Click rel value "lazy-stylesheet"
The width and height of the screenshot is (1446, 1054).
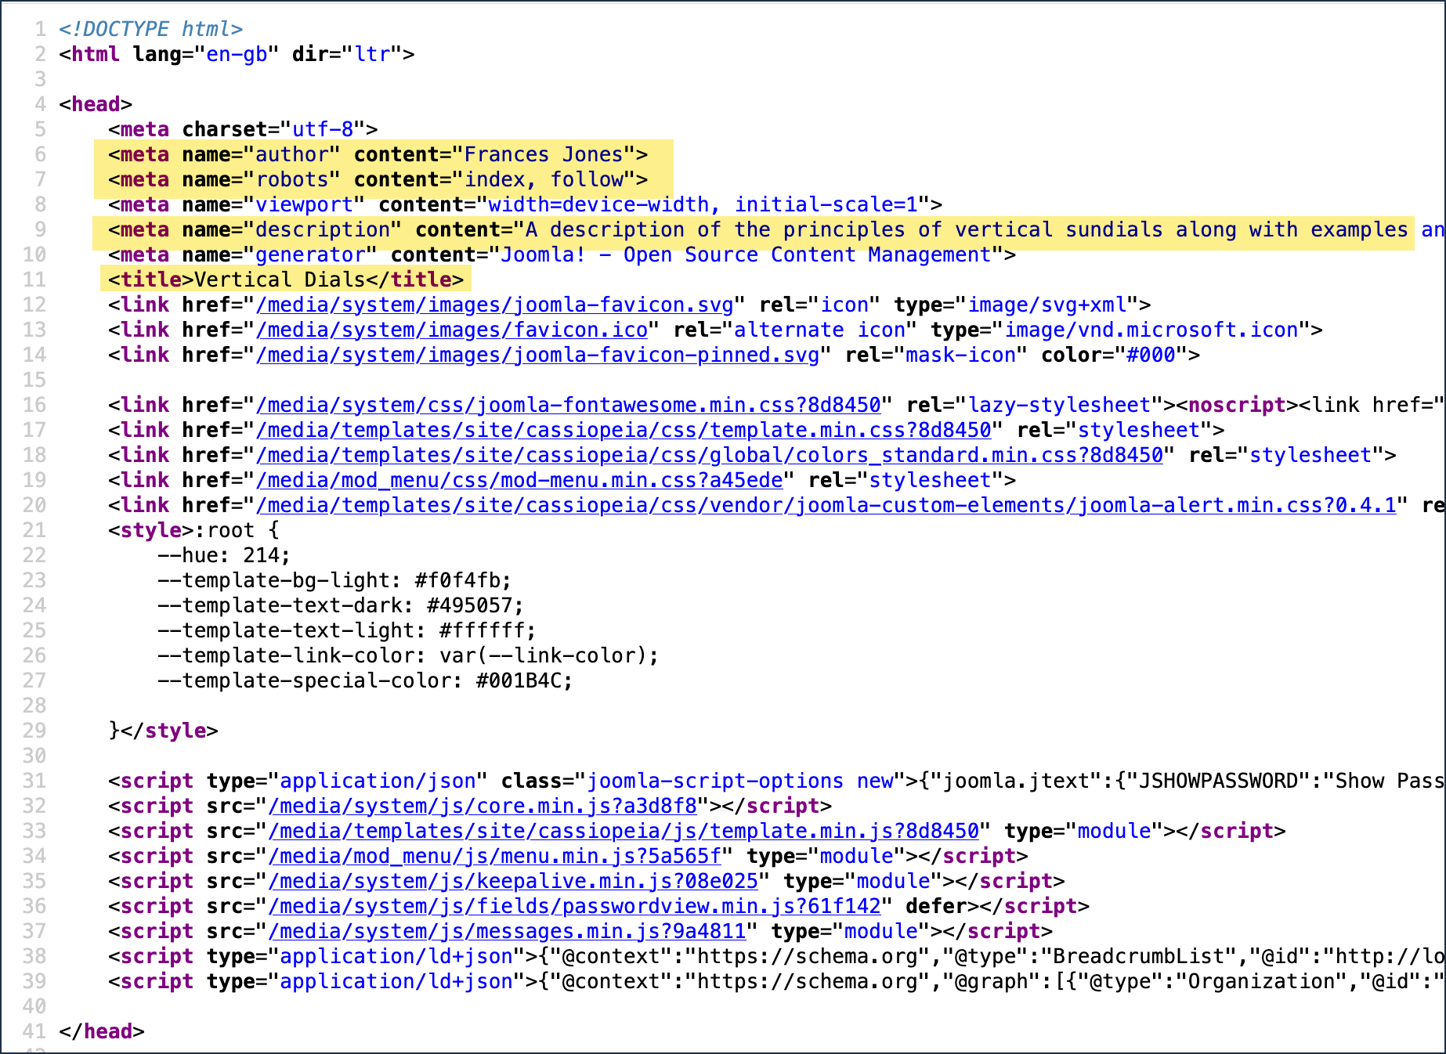tap(1060, 405)
